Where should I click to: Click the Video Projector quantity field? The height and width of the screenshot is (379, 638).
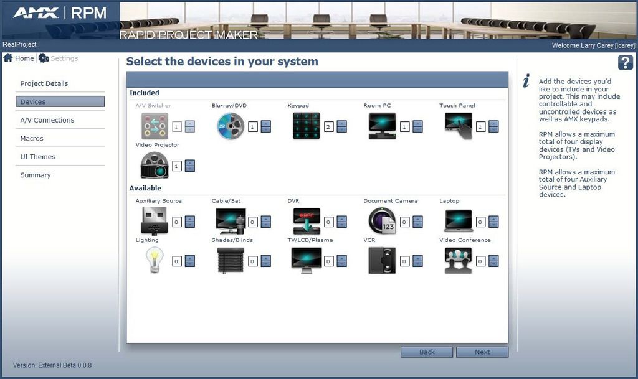click(176, 166)
